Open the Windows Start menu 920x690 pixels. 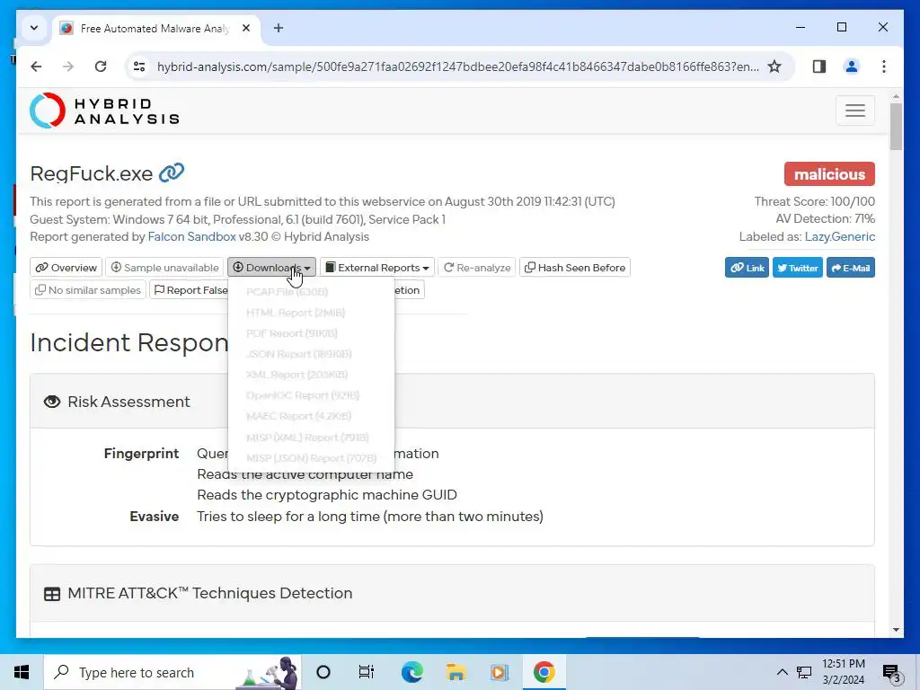tap(22, 672)
